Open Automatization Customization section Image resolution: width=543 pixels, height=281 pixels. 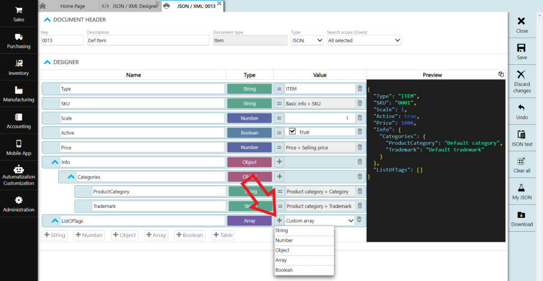19,175
